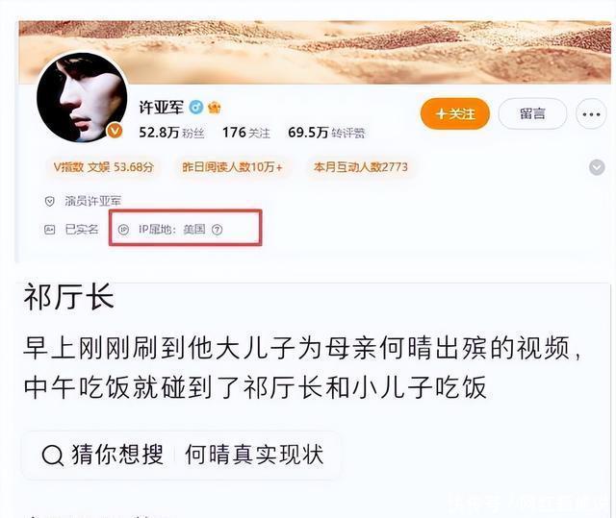Open the 何晴真实现状 search suggestion
616x518 pixels.
click(x=254, y=455)
